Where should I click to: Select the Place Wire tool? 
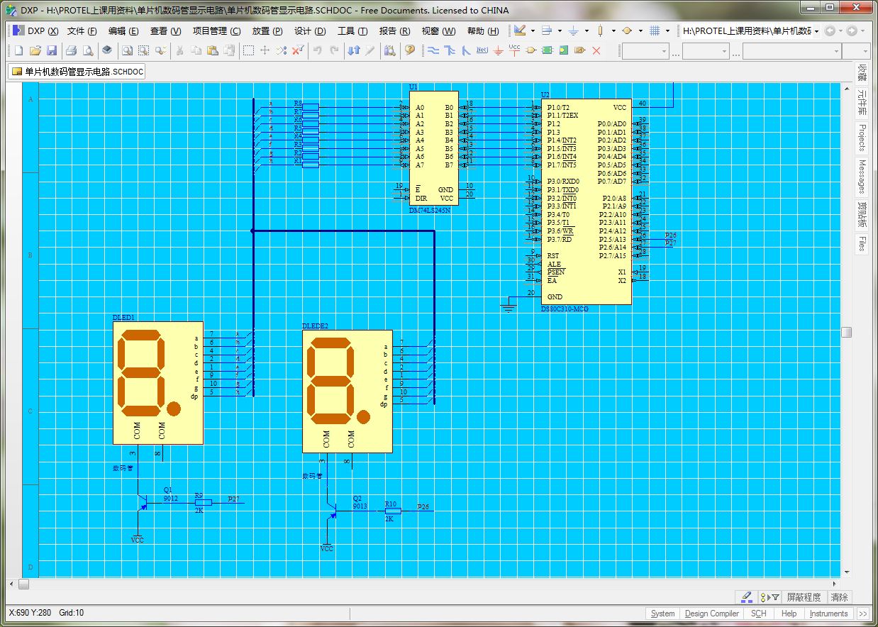(x=433, y=50)
